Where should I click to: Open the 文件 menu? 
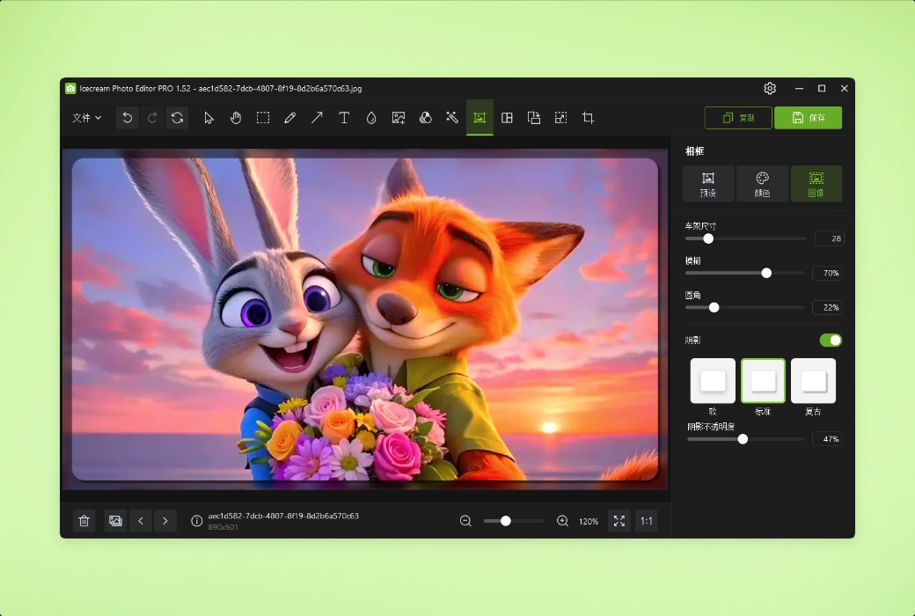pos(86,117)
